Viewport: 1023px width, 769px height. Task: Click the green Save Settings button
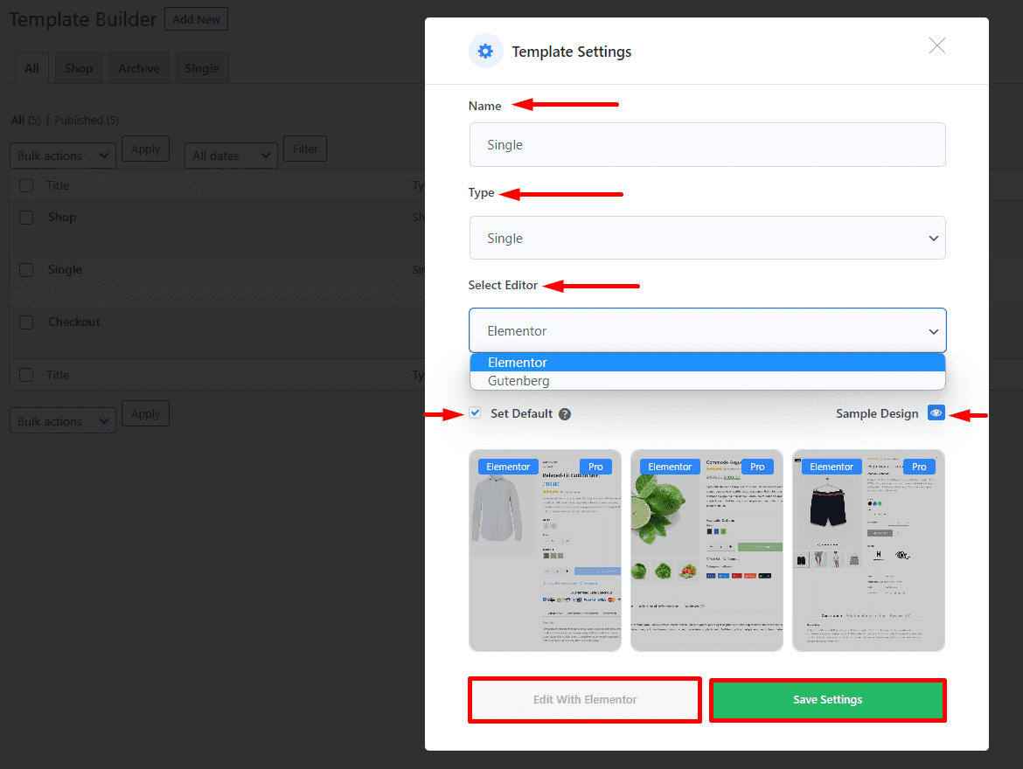pos(827,700)
